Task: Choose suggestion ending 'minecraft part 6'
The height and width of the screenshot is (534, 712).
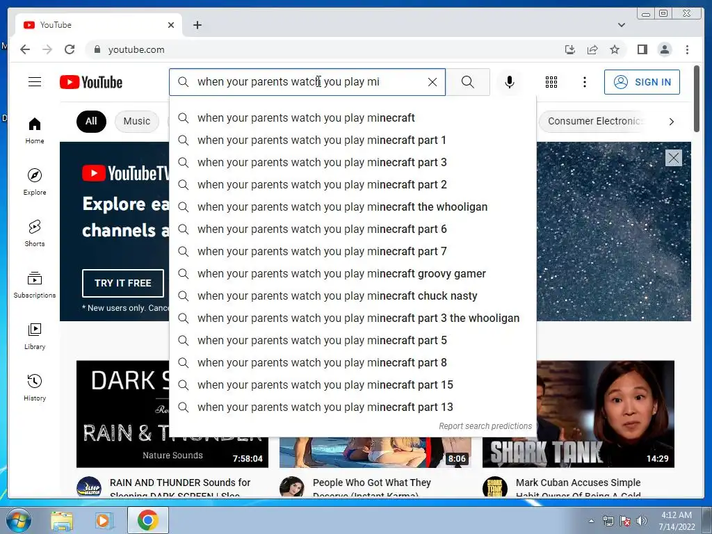Action: (x=353, y=229)
